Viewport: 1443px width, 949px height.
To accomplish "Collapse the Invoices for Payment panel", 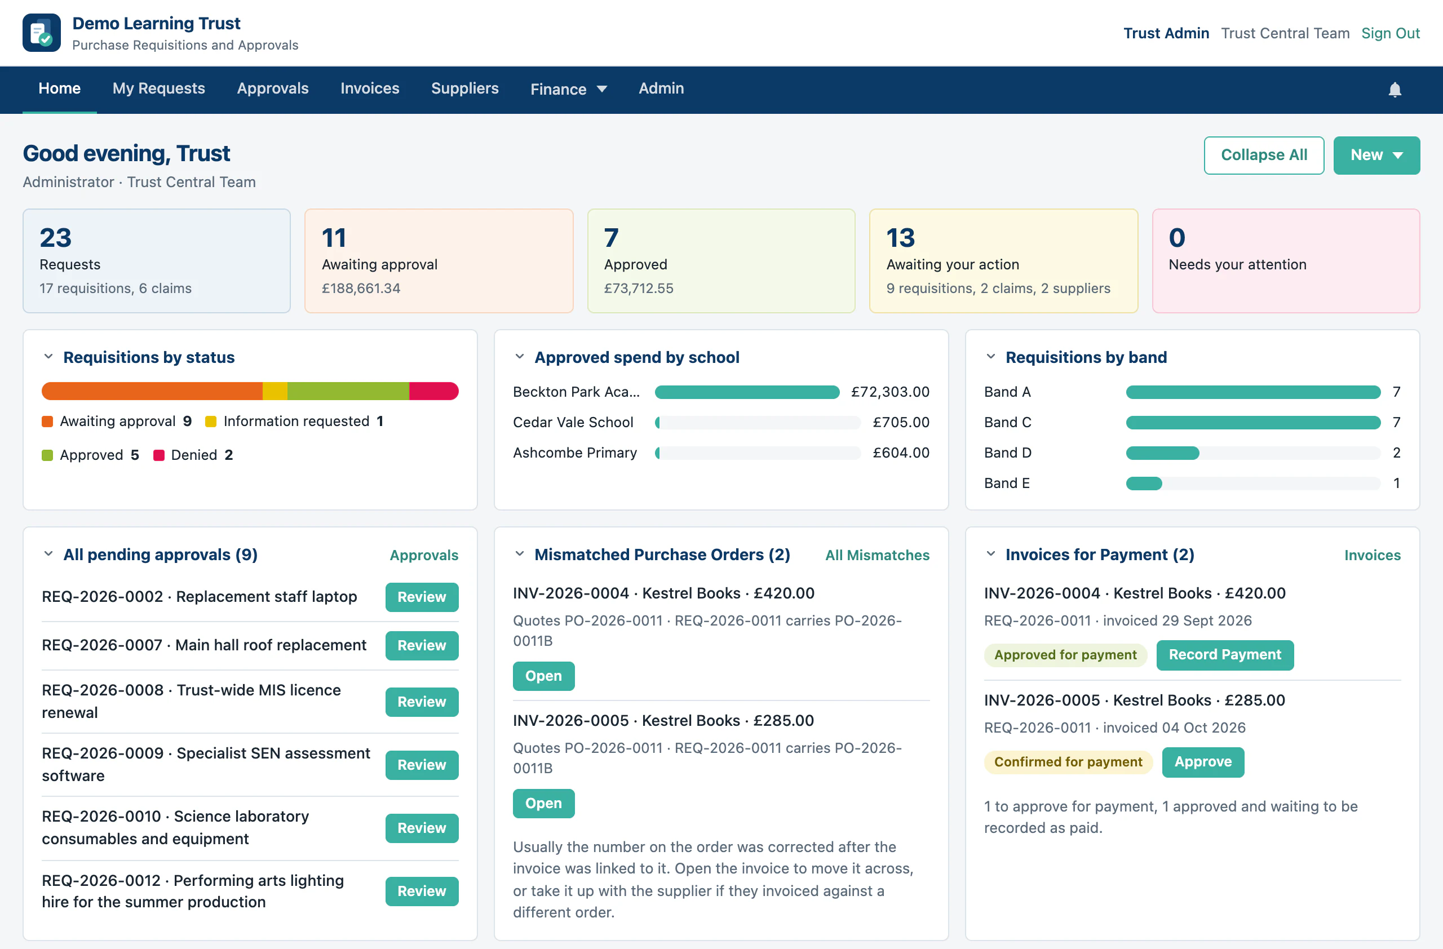I will coord(991,554).
